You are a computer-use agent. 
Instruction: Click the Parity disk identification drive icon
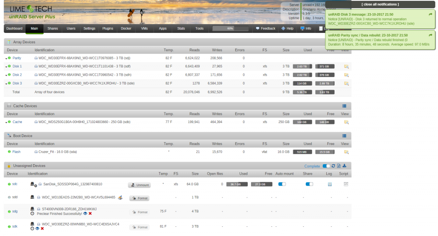(36, 58)
